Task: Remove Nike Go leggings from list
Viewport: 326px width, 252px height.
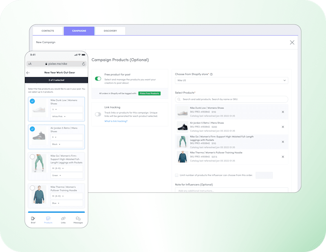Action: point(283,142)
